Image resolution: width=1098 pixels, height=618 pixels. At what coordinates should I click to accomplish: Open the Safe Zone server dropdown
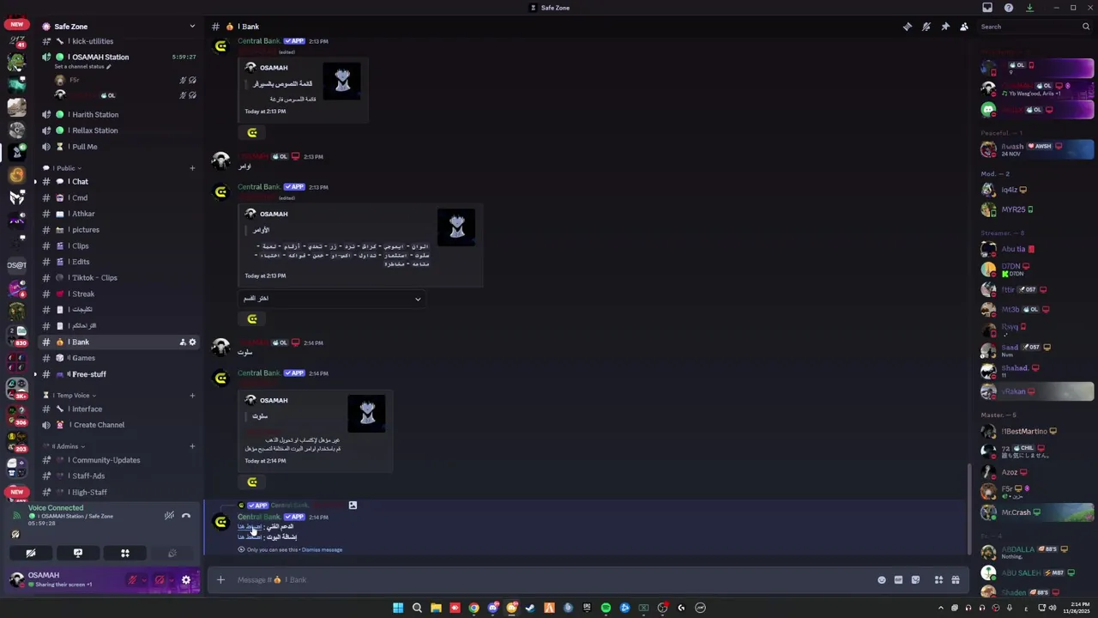point(192,27)
